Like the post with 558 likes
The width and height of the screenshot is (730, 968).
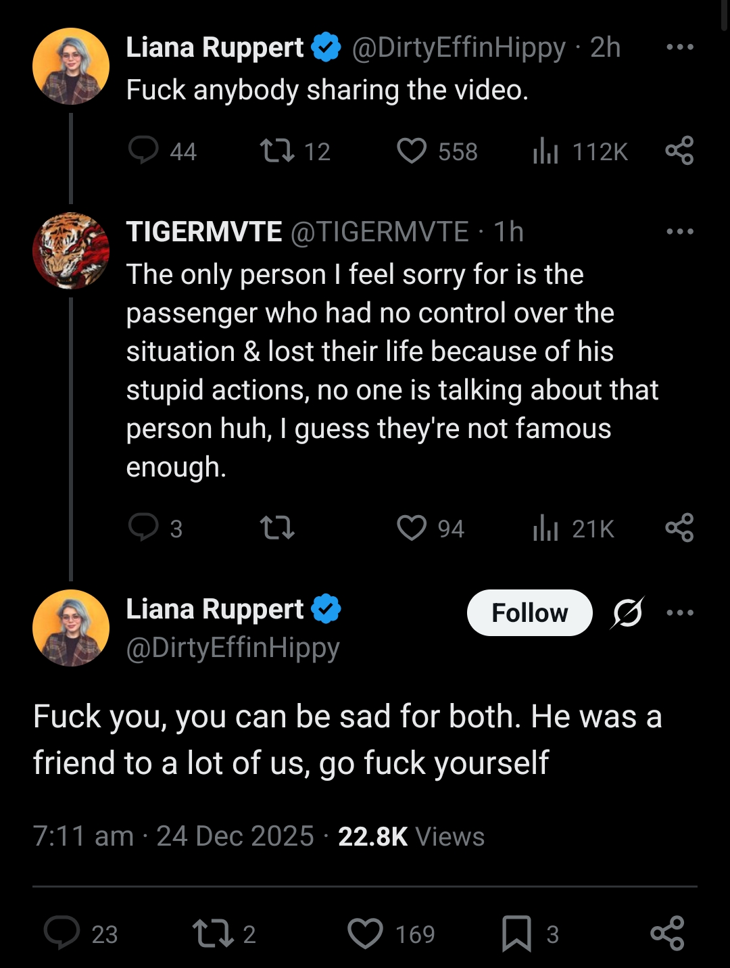(412, 150)
